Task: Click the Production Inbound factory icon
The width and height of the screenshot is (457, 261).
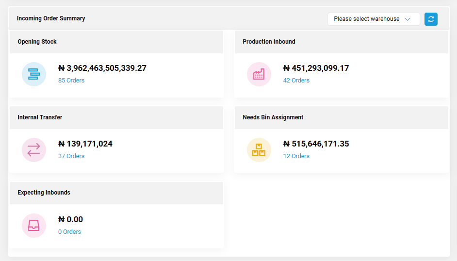Action: coord(259,74)
